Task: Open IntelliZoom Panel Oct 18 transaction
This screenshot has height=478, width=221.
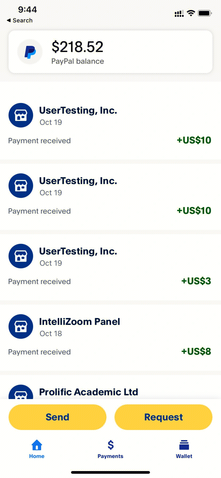Action: pos(111,338)
